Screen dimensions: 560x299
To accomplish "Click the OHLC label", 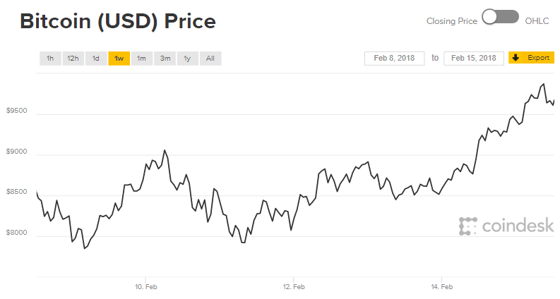I will click(537, 21).
